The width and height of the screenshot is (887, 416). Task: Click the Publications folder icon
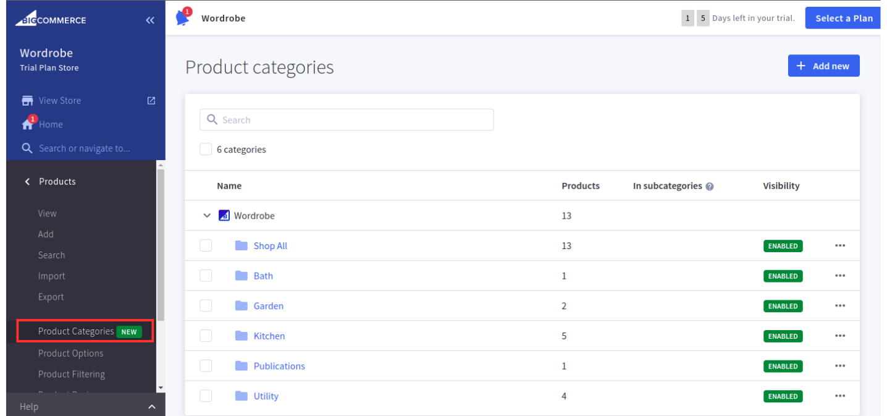point(242,366)
